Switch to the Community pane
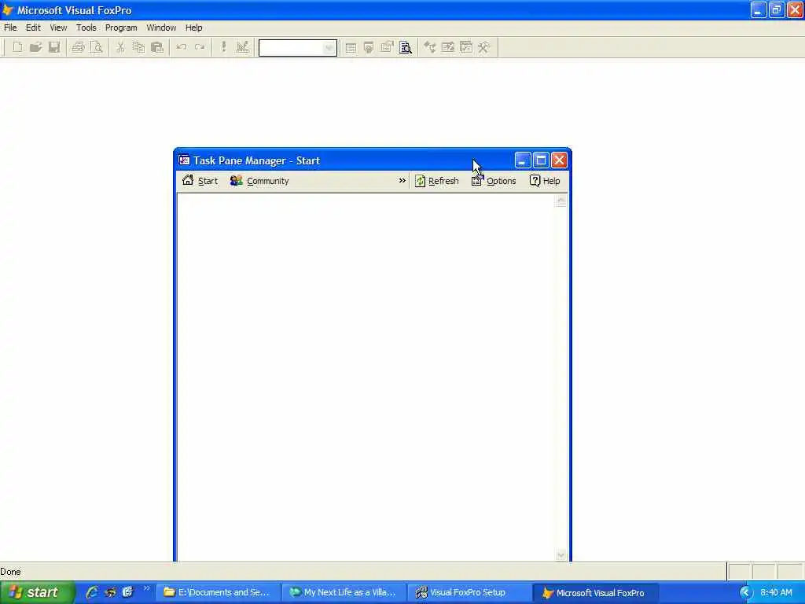The width and height of the screenshot is (805, 604). pyautogui.click(x=259, y=181)
